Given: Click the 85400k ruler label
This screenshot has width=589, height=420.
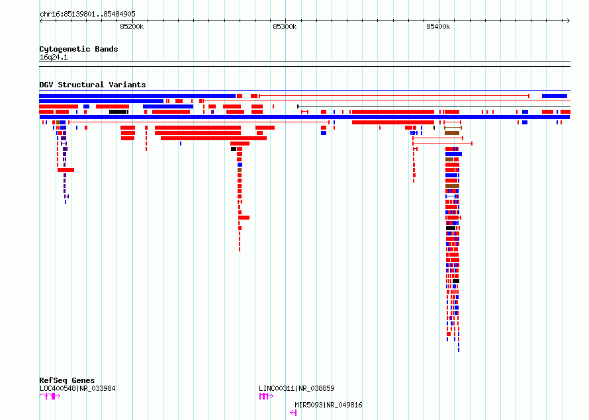Looking at the screenshot, I should [x=438, y=26].
